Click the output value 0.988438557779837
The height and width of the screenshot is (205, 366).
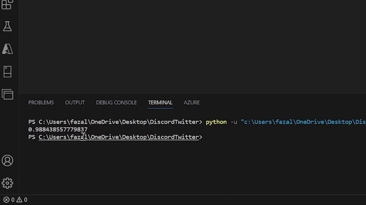(58, 129)
